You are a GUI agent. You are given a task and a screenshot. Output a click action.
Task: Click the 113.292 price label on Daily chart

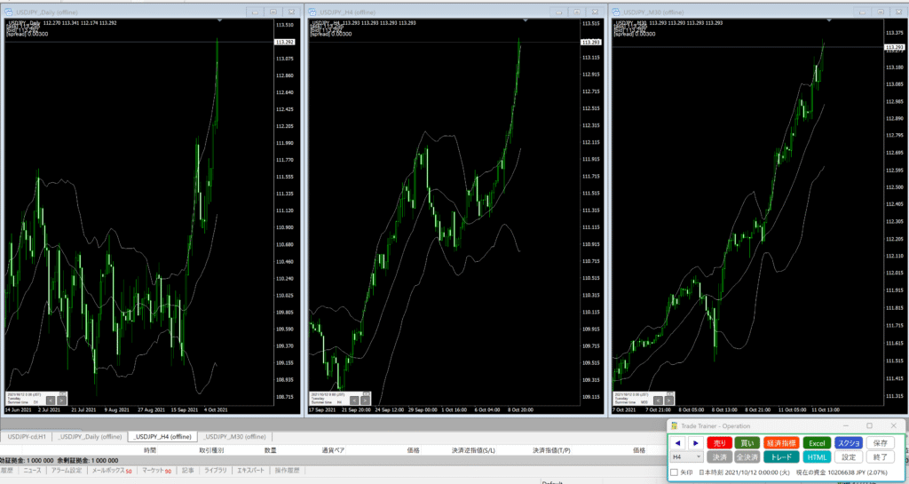coord(285,42)
